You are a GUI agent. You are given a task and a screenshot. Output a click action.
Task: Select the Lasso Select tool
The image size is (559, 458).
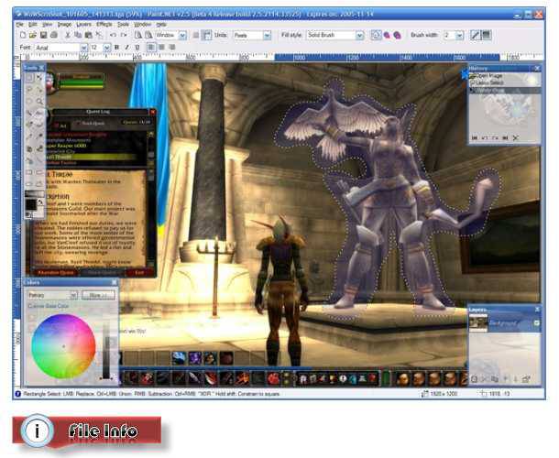[30, 90]
